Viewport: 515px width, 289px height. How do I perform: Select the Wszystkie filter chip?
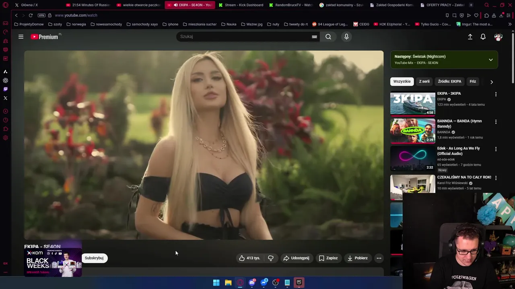(402, 81)
